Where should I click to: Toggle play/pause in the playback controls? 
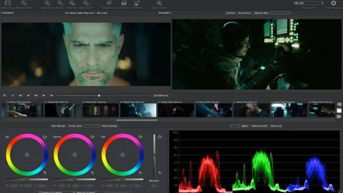(36, 95)
